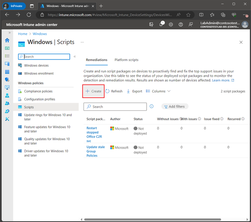This screenshot has height=222, width=251.
Task: Open Reports monitor icon in left rail
Action: 7,87
